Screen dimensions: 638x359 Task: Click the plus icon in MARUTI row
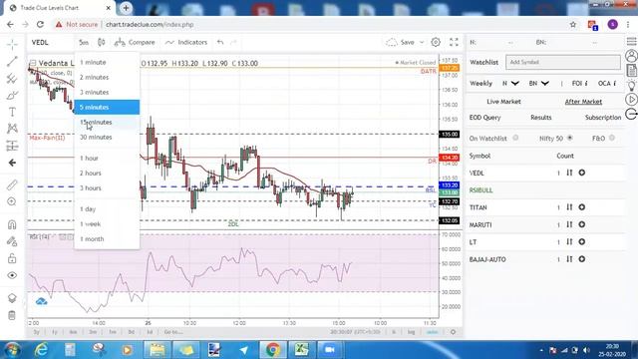click(x=582, y=224)
